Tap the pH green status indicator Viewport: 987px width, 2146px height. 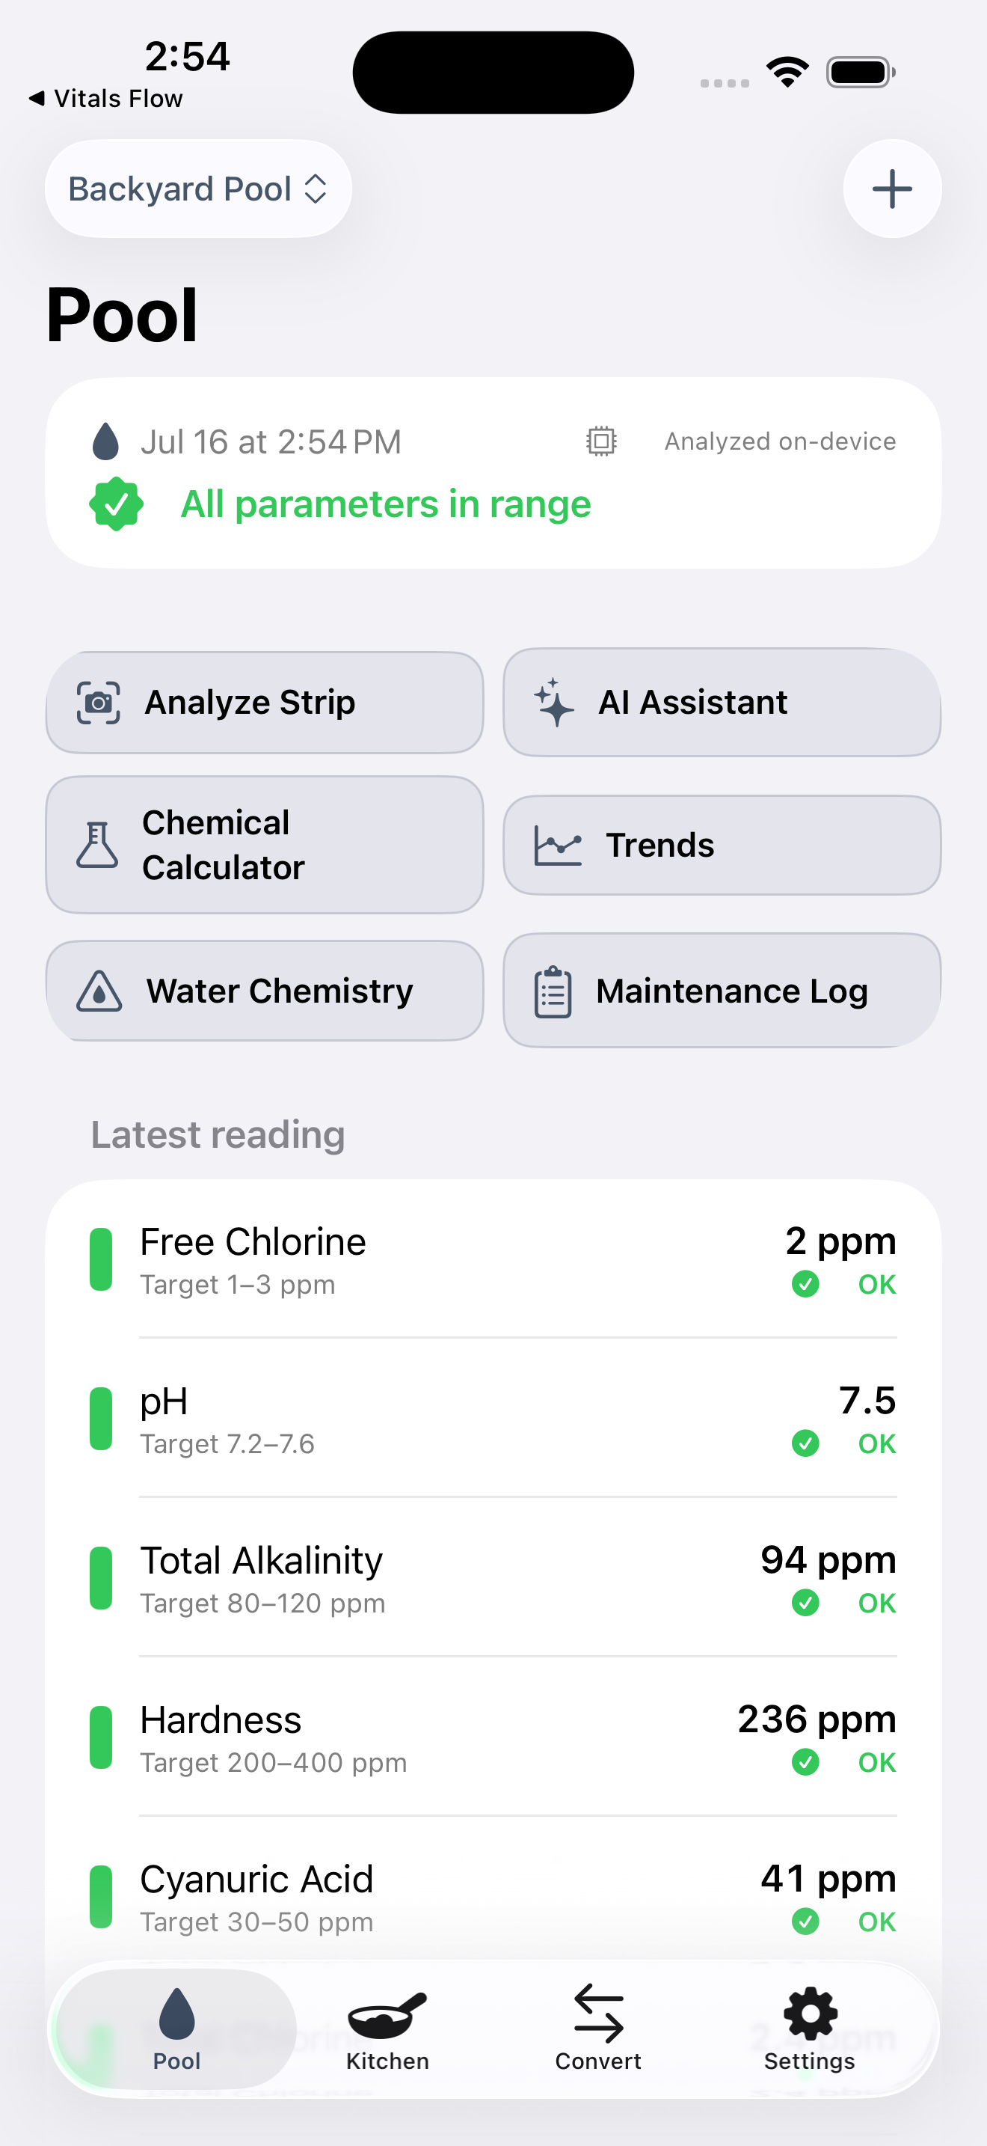[x=101, y=1419]
